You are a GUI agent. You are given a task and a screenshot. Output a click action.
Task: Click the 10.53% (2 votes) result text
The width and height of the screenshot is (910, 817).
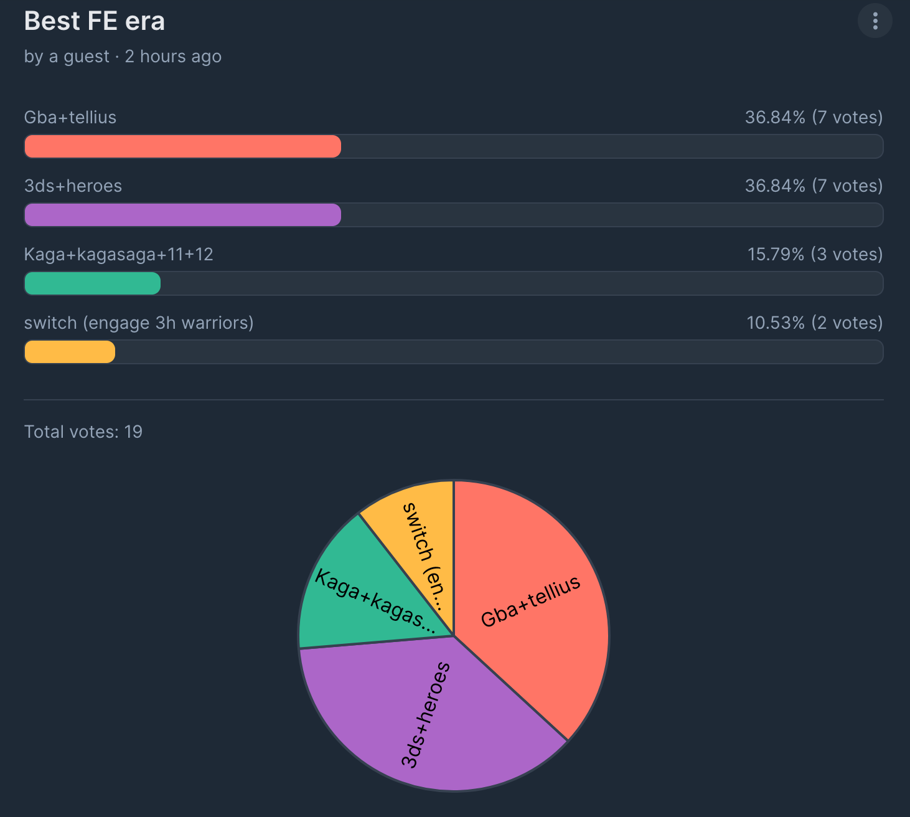click(x=815, y=323)
